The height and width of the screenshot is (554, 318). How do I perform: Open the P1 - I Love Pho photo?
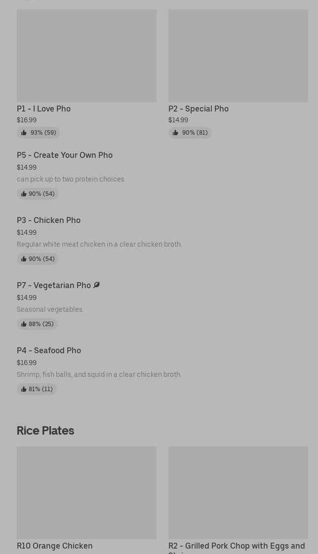86,56
